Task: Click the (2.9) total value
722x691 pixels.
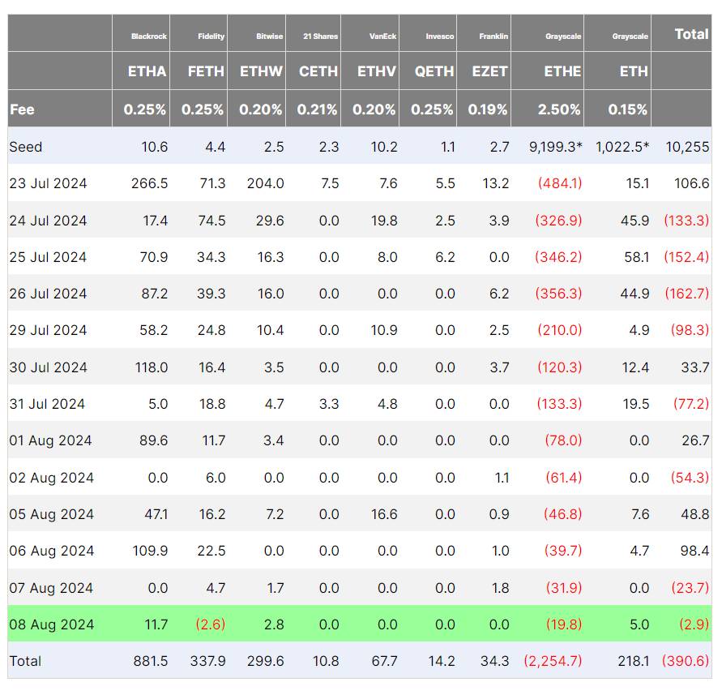Action: click(694, 624)
